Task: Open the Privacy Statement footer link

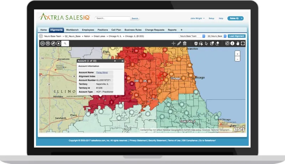Action: click(x=138, y=140)
